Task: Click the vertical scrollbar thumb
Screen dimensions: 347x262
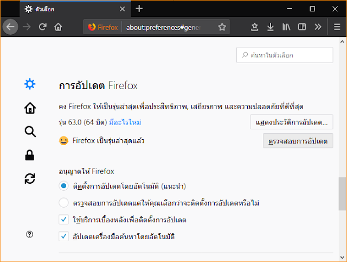Action: click(342, 194)
